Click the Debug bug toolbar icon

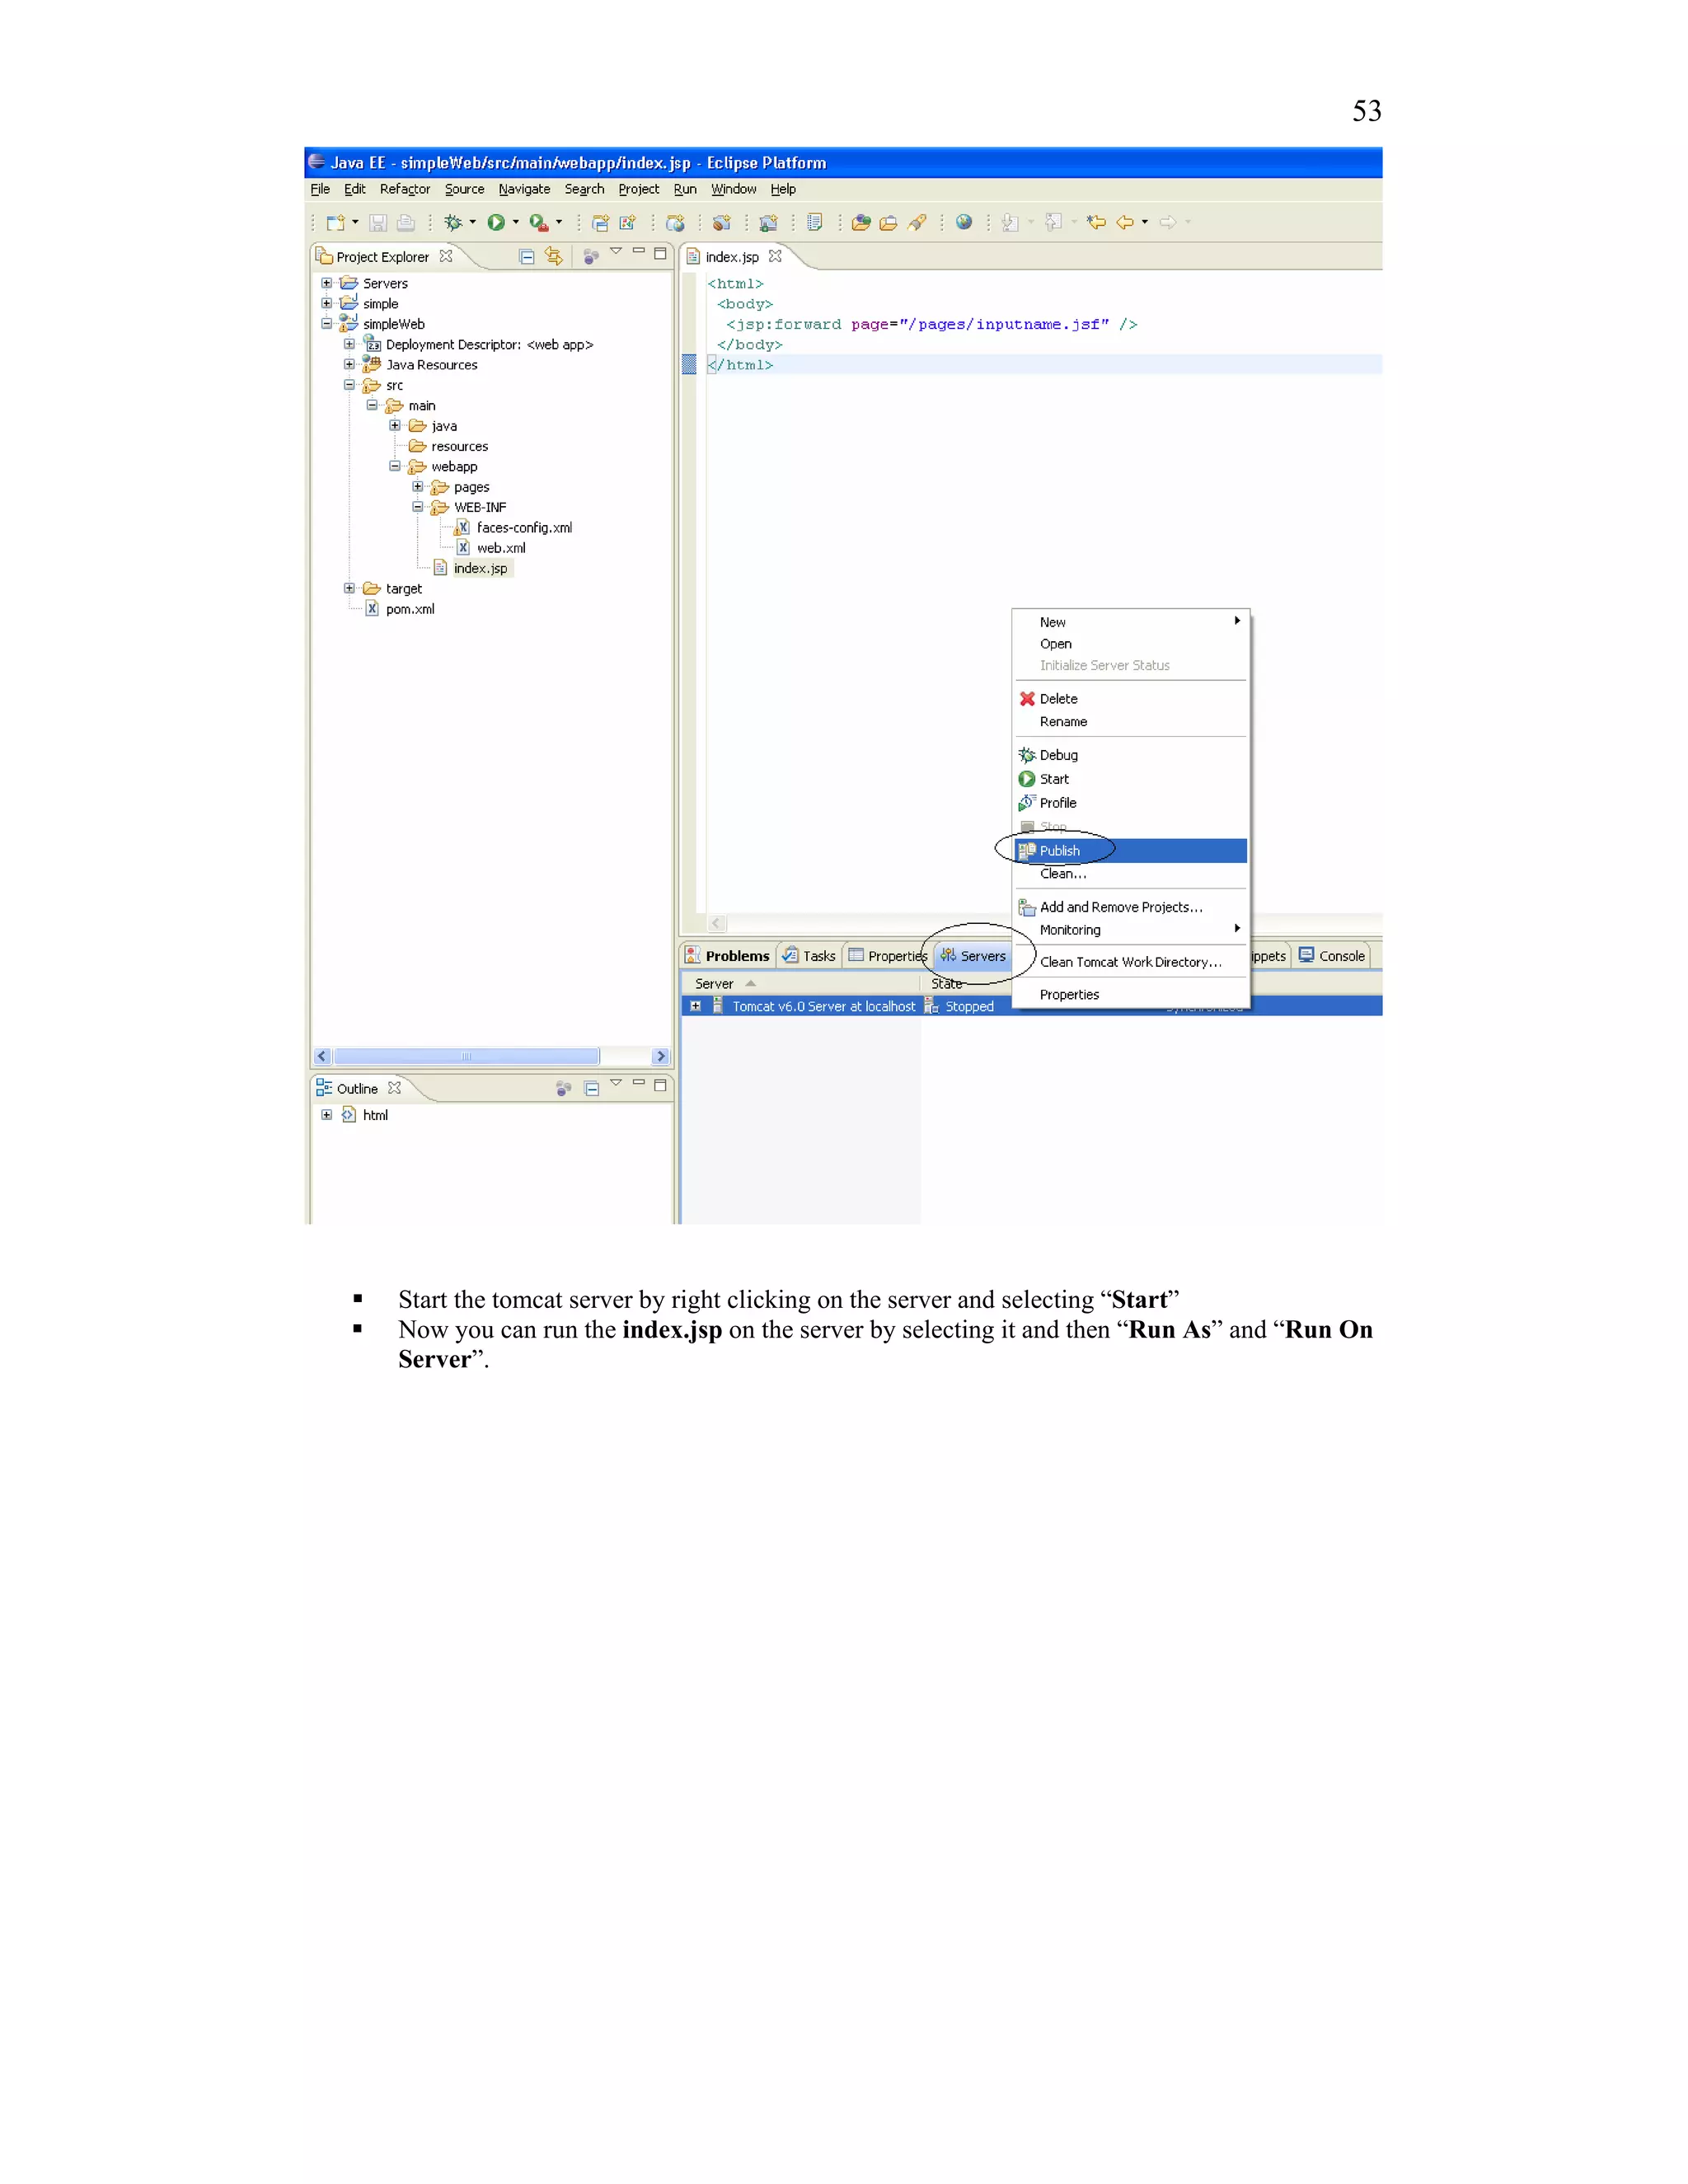[453, 222]
